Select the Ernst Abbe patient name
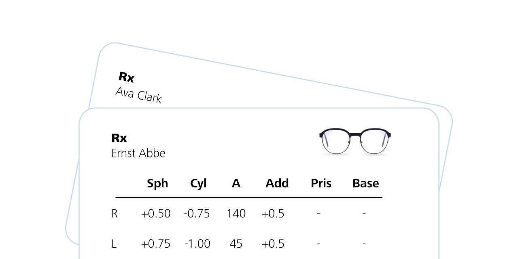Viewport: 518px width, 259px height. (x=138, y=153)
